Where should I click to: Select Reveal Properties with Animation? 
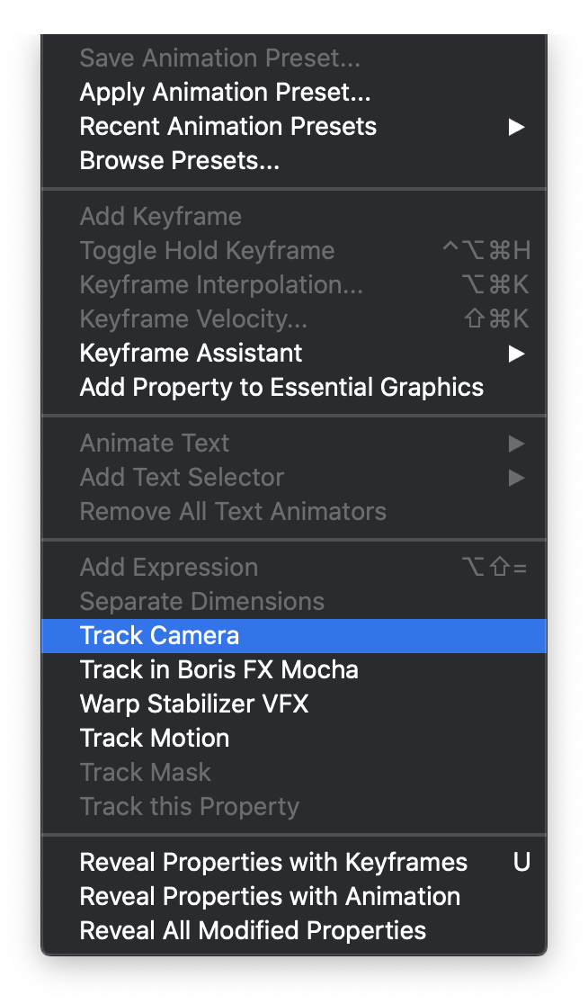270,896
